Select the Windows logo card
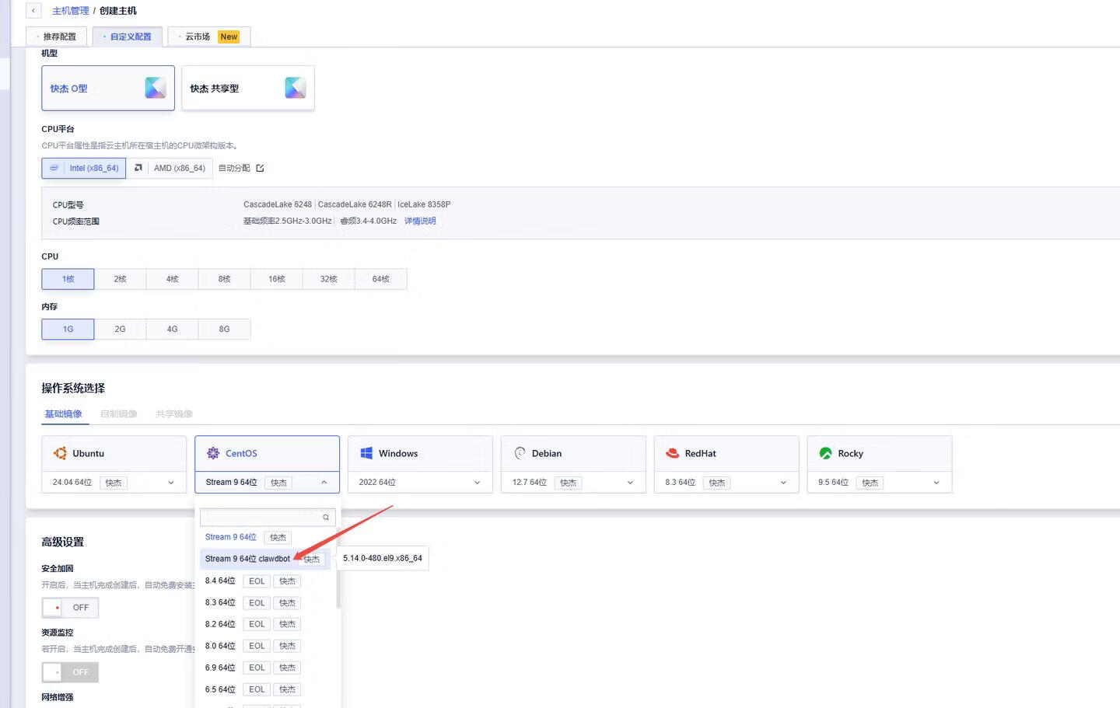1120x708 pixels. pos(366,453)
